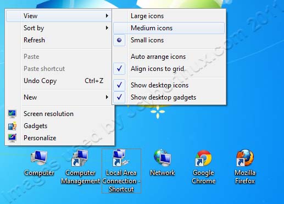Click the Screen resolution monitor icon
Screen dimensions: 284x204
coord(12,114)
